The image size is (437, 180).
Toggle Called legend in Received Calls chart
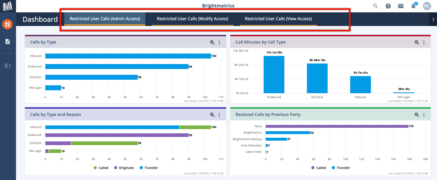pyautogui.click(x=319, y=168)
